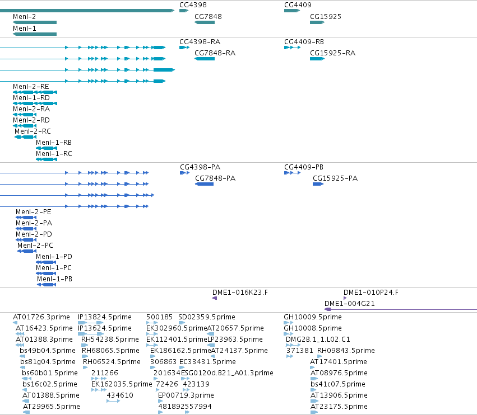Open the RH68065.5prime EST label
This screenshot has width=477, height=415.
point(111,350)
